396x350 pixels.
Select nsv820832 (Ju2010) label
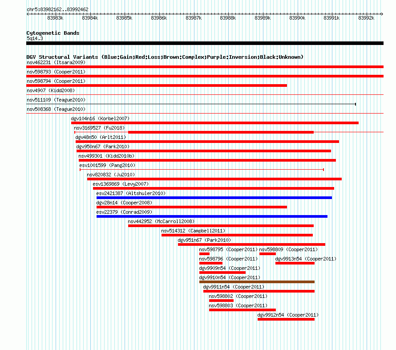111,175
